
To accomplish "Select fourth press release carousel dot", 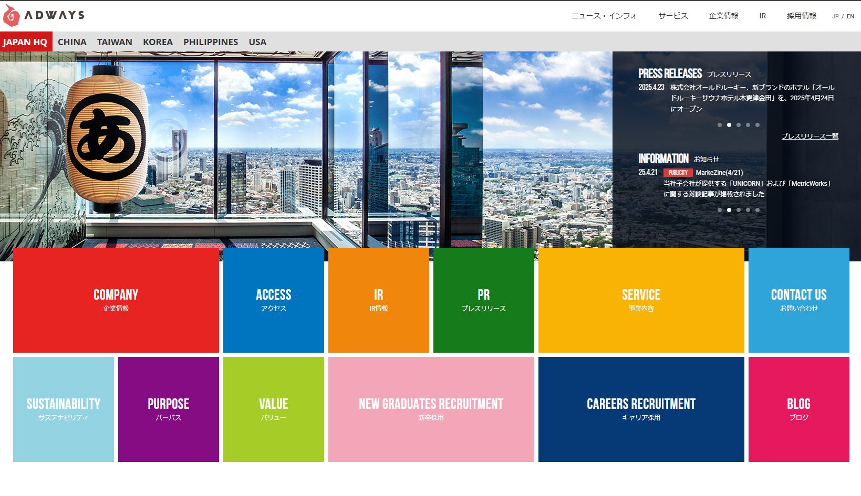I will click(748, 125).
